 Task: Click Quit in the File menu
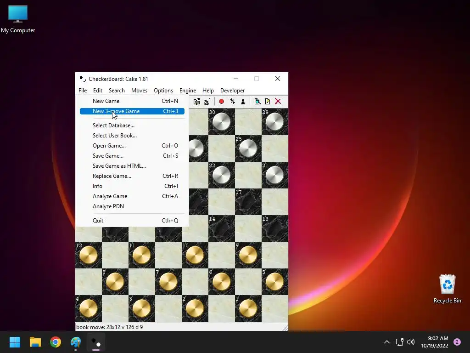(132, 221)
